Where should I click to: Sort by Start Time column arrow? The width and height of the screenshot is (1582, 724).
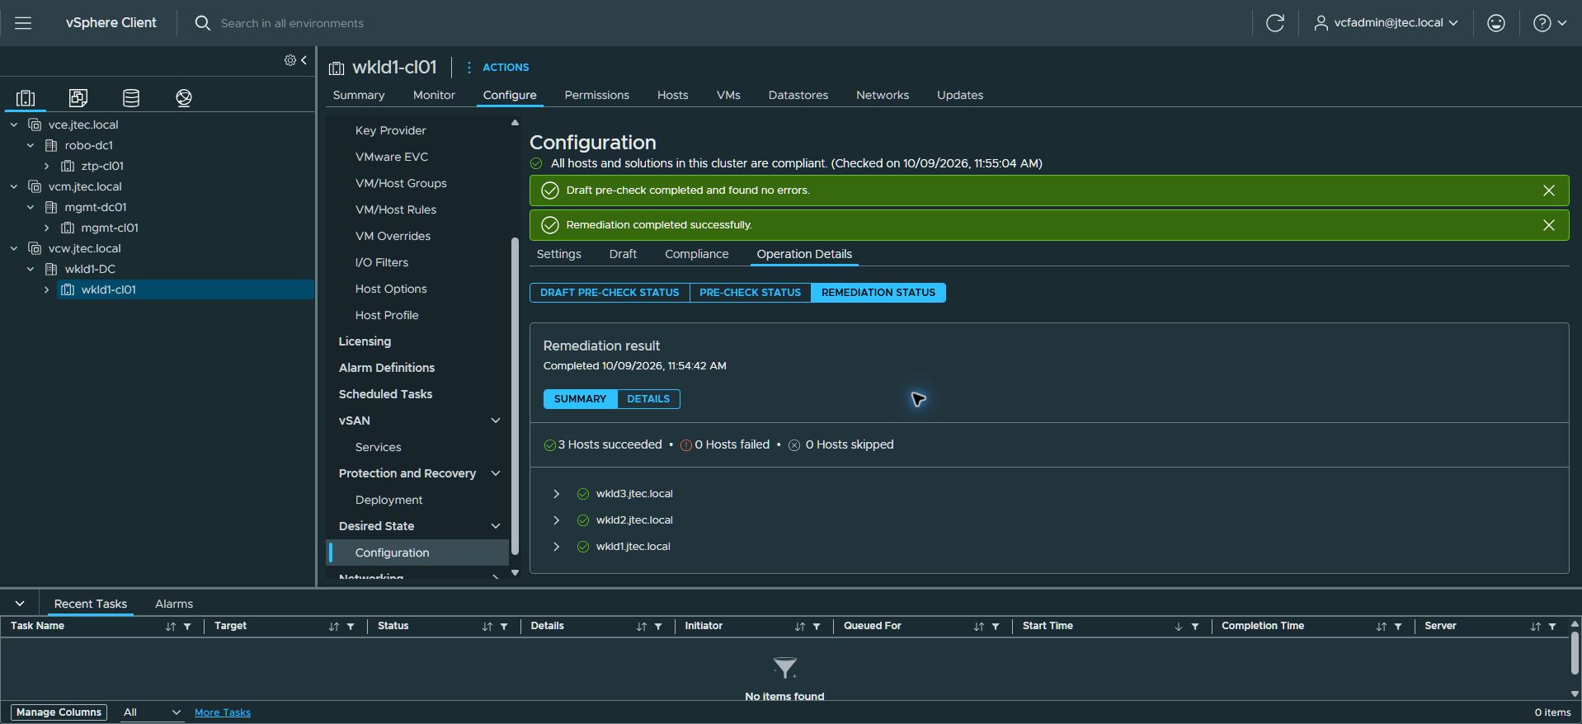pyautogui.click(x=1179, y=627)
